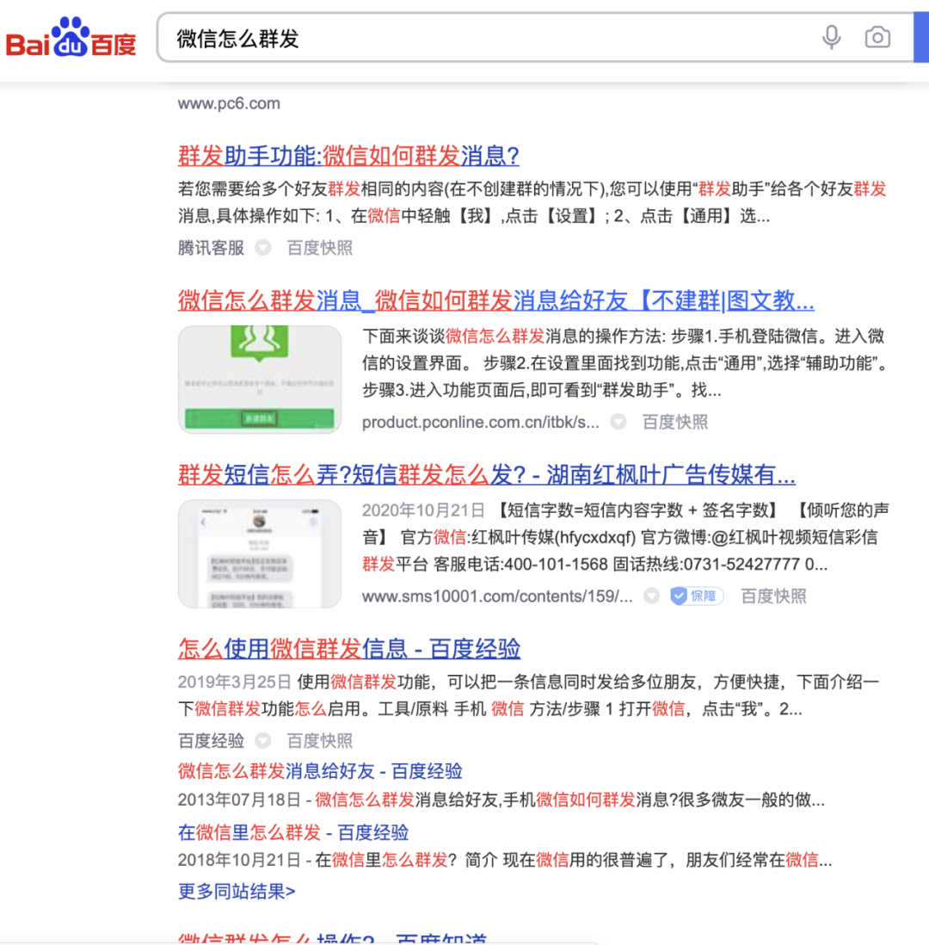Open result 微信怎么群发消息_微信如何群发消息给好友
The image size is (929, 945).
pyautogui.click(x=495, y=300)
